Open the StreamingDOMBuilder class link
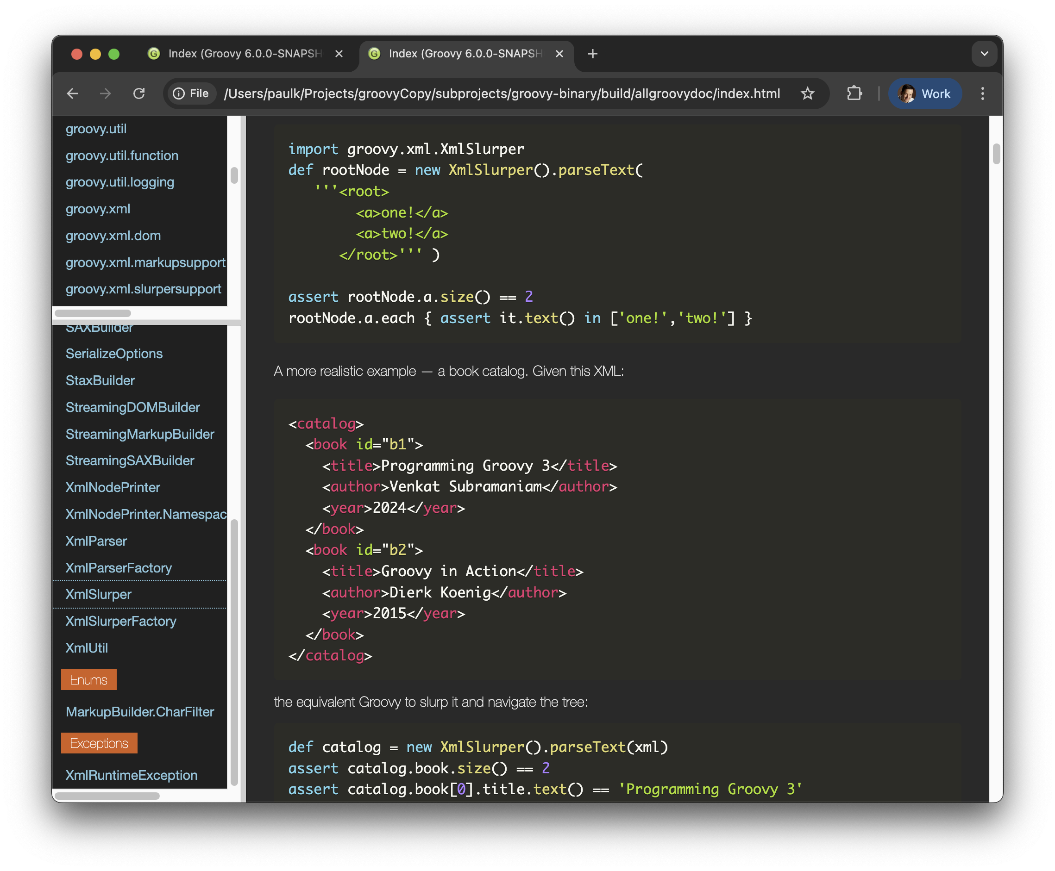1055x871 pixels. click(132, 407)
